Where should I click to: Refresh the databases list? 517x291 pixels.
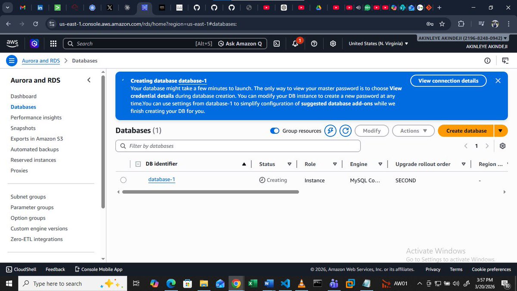click(346, 131)
